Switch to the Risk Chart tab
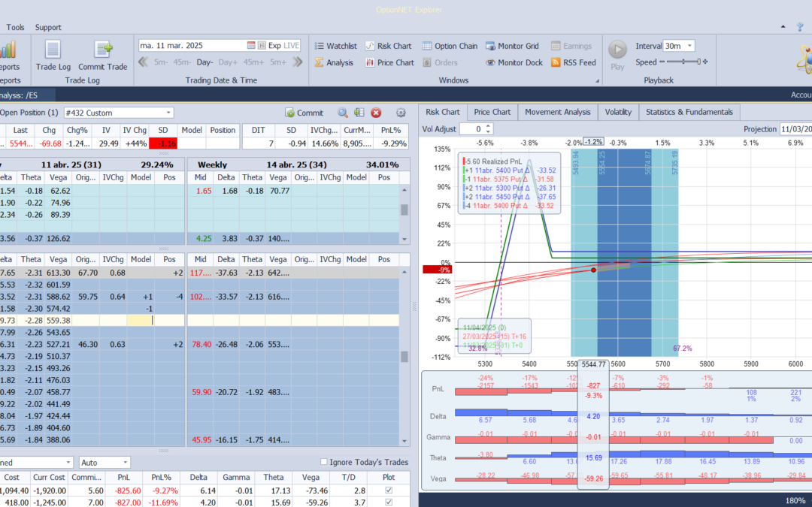Screen dimensions: 812x507 point(442,112)
